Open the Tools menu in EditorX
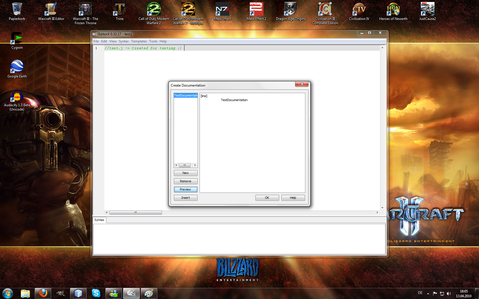The width and height of the screenshot is (479, 299). 153,41
